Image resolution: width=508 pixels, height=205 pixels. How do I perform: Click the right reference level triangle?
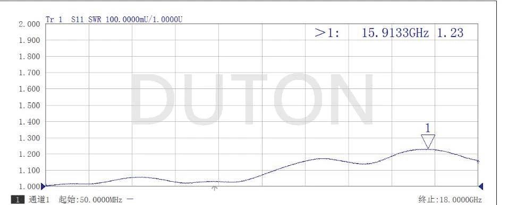point(481,186)
